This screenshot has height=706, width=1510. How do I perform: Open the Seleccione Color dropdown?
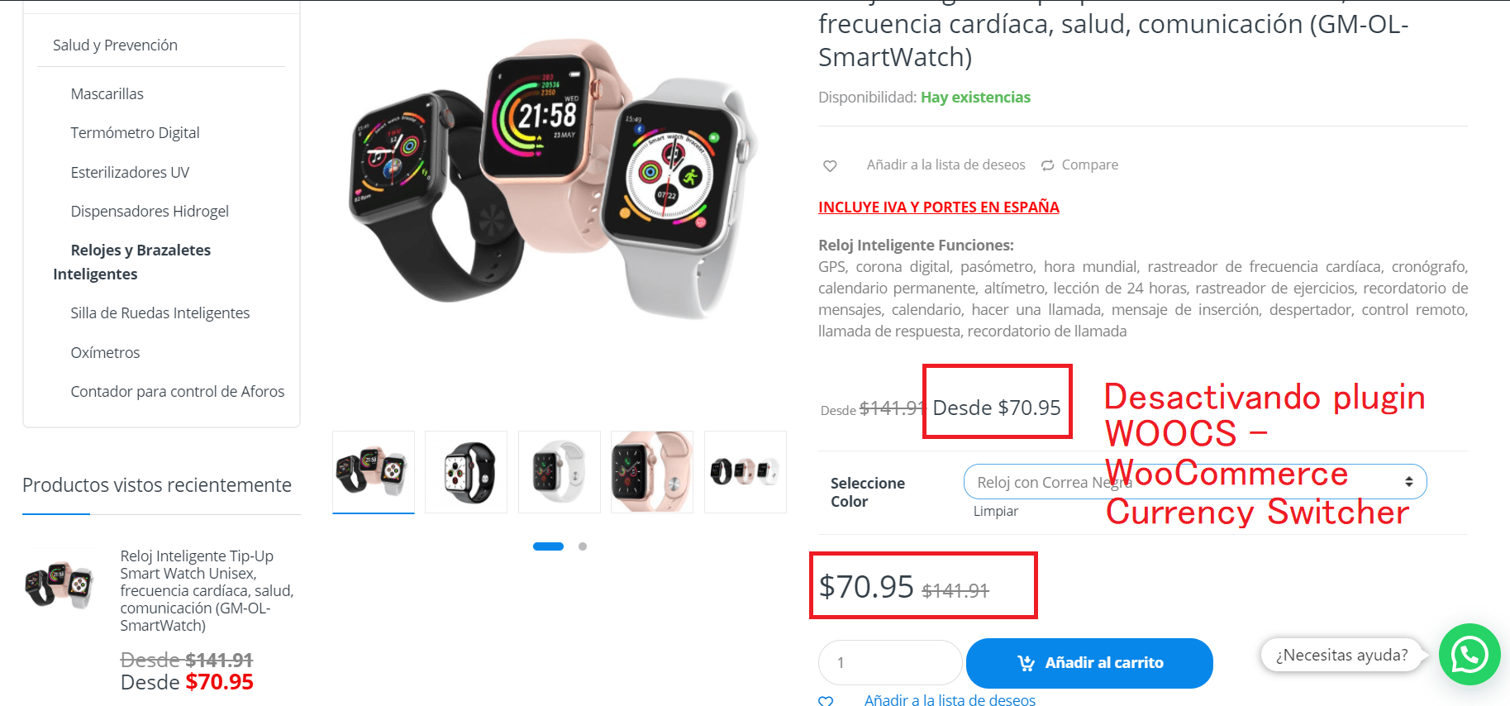(1195, 482)
